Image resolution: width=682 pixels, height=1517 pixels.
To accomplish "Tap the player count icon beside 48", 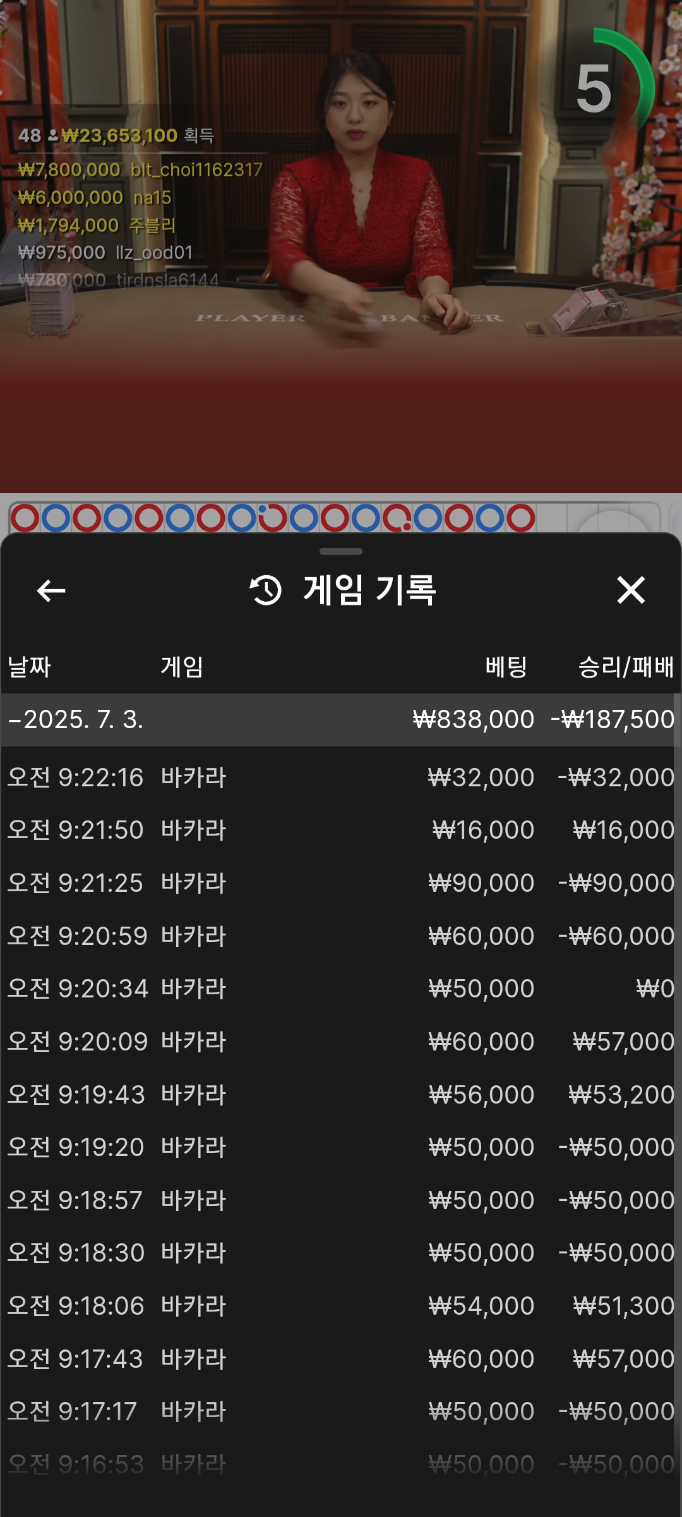I will 53,136.
